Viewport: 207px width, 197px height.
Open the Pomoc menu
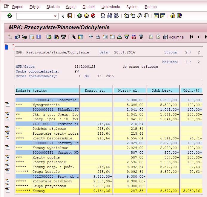coord(151,7)
